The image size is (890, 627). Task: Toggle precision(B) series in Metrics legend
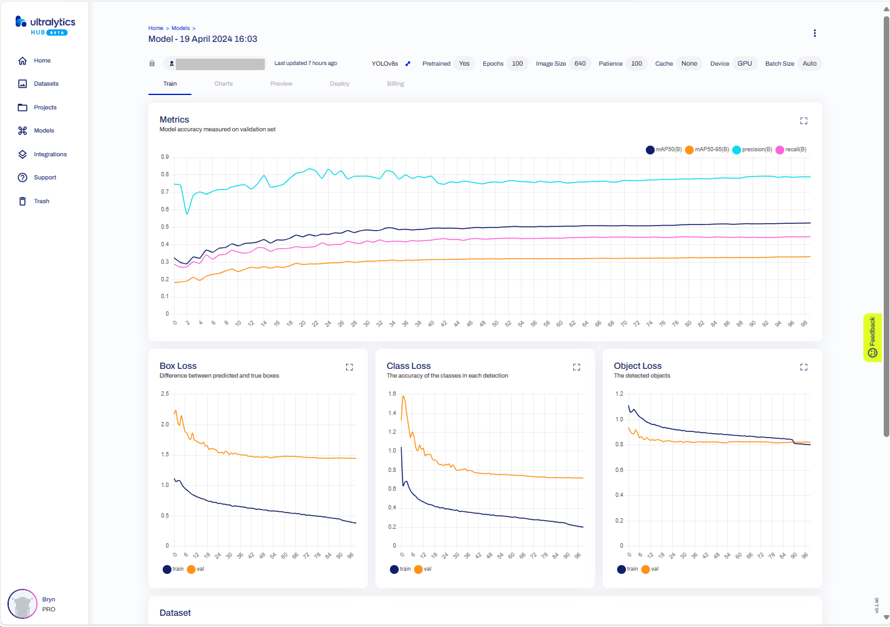pyautogui.click(x=737, y=150)
